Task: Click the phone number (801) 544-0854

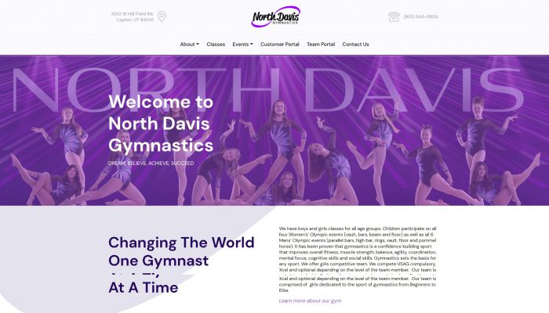Action: (420, 16)
